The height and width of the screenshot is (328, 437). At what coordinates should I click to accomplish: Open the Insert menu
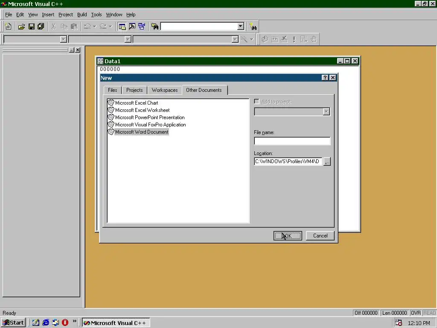pyautogui.click(x=48, y=15)
